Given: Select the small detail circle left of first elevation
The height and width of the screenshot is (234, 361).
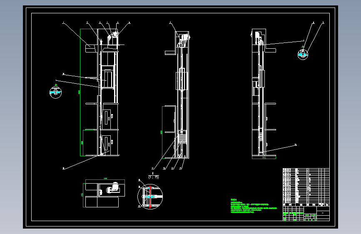Looking at the screenshot, I should pyautogui.click(x=55, y=92).
